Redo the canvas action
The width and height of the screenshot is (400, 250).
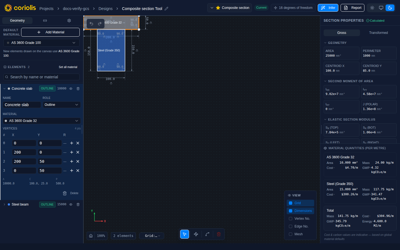click(x=100, y=24)
